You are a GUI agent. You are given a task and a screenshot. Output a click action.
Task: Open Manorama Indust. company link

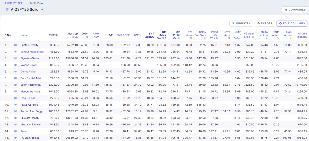tap(31, 92)
